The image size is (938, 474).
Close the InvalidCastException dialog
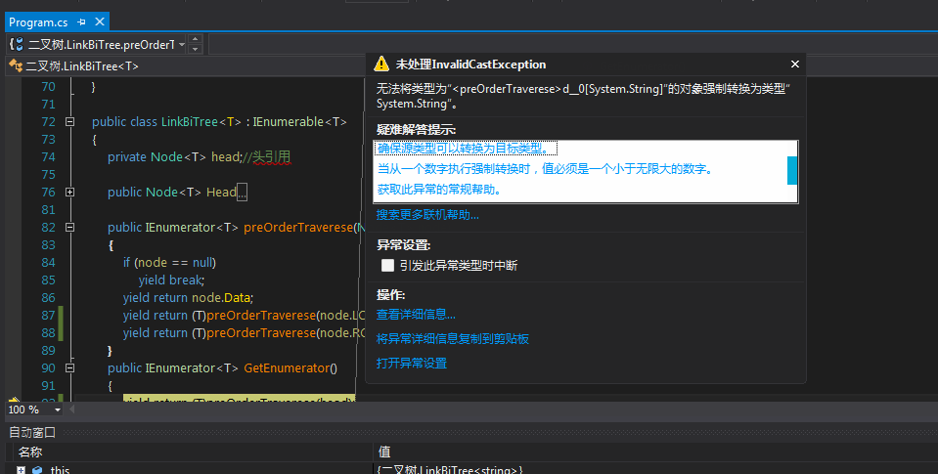tap(795, 64)
